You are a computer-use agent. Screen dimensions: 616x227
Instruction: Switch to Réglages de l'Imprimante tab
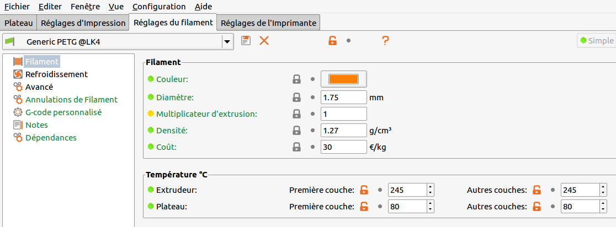coord(269,23)
